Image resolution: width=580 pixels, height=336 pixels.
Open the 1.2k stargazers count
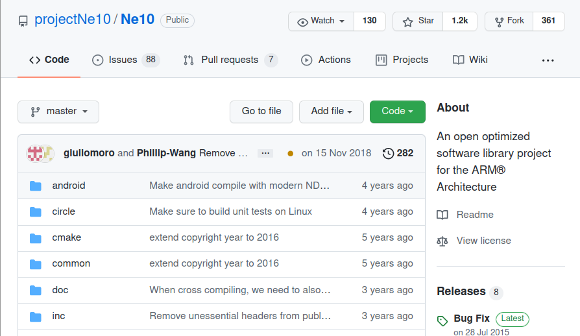460,21
